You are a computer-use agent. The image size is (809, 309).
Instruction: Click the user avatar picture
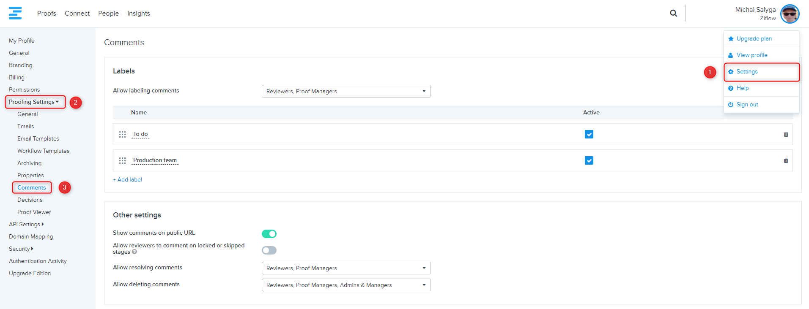(x=790, y=14)
